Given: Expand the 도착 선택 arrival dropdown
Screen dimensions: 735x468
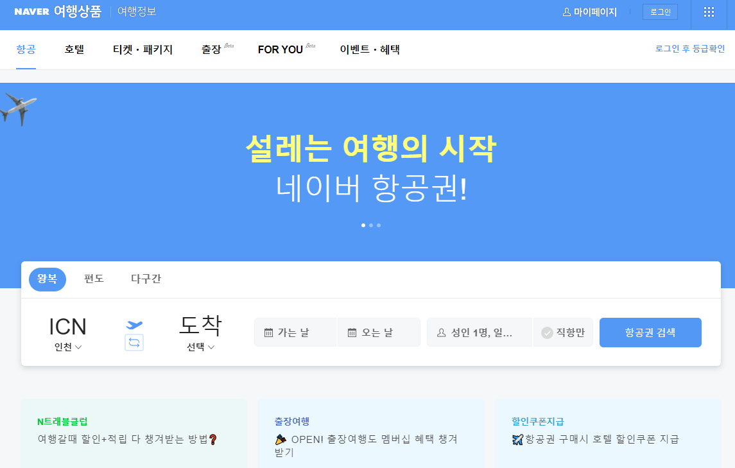Looking at the screenshot, I should coord(201,347).
